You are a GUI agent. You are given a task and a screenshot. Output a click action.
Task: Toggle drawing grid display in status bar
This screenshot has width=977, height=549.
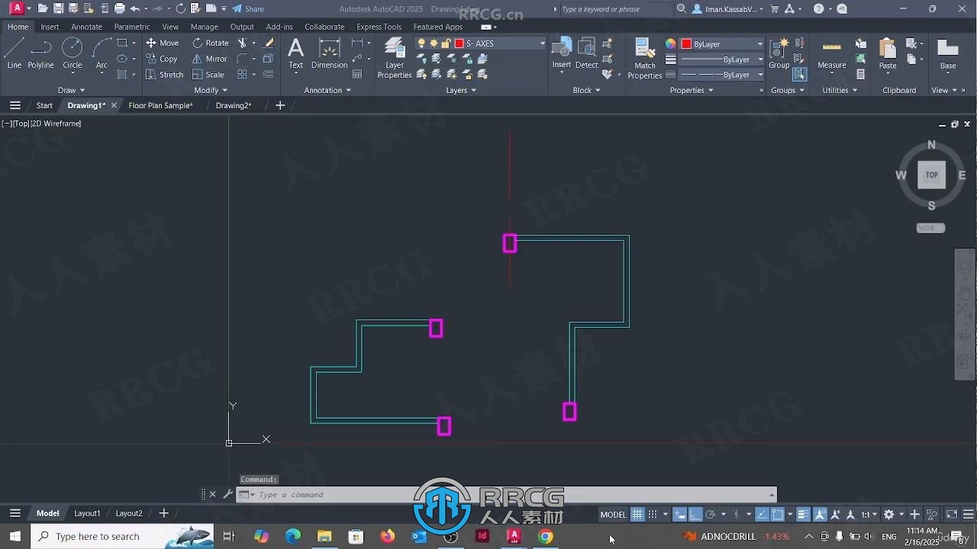click(637, 515)
